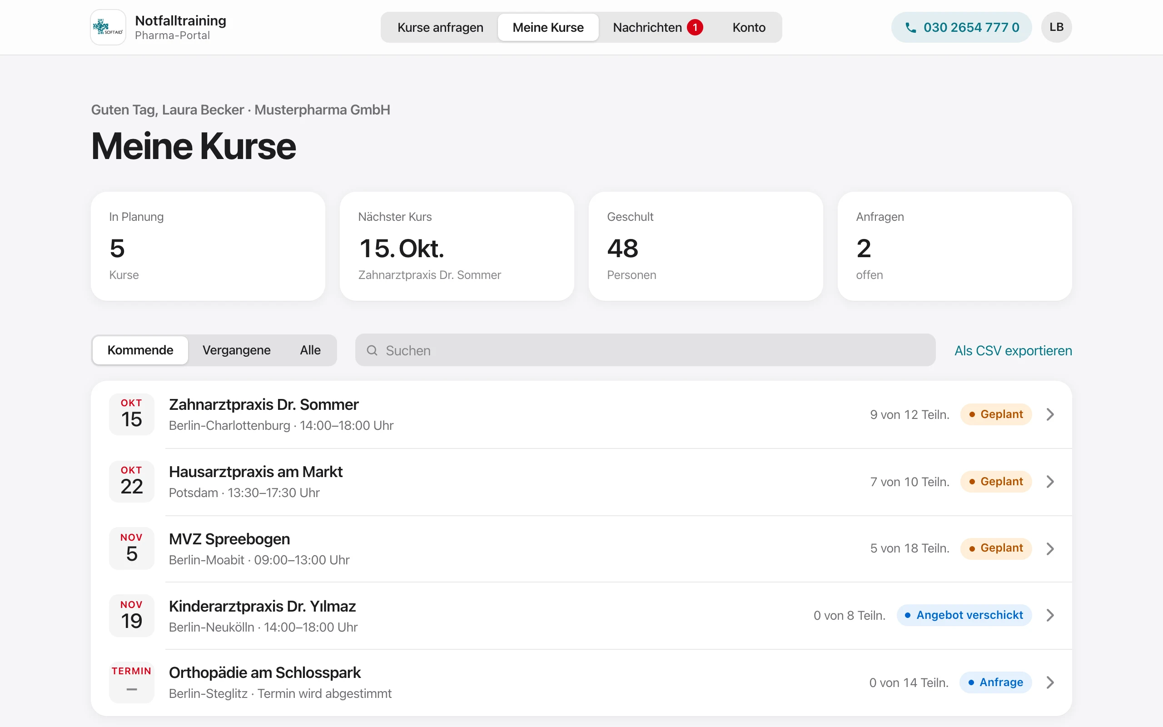Call the number 030 2654 777 0
The image size is (1163, 727).
coord(961,27)
